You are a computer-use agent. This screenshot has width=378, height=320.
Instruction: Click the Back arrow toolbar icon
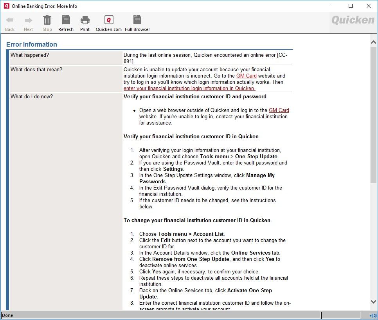point(10,20)
